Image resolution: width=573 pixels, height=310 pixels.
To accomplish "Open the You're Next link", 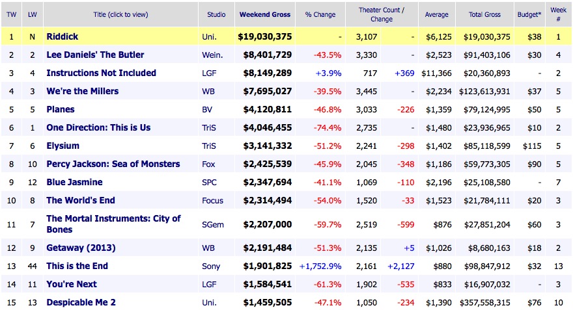I will (x=70, y=284).
